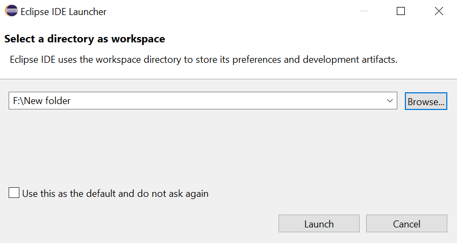The image size is (457, 243).
Task: Enable the default workspace checkbox
Action: coord(14,193)
